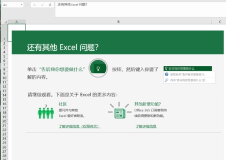This screenshot has height=160, width=226.
Task: Select row 28 header
Action: tap(4, 156)
